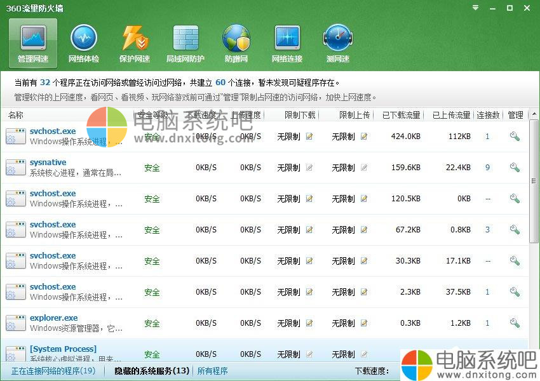Edit the 限制下载 pencil icon for sysnative

click(309, 168)
